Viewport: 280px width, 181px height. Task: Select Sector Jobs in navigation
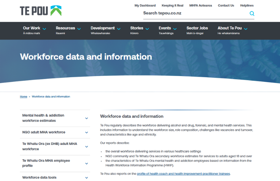click(x=197, y=28)
